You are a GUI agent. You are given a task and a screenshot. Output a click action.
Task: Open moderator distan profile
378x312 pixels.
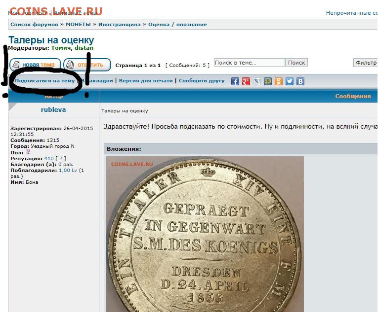pyautogui.click(x=84, y=48)
